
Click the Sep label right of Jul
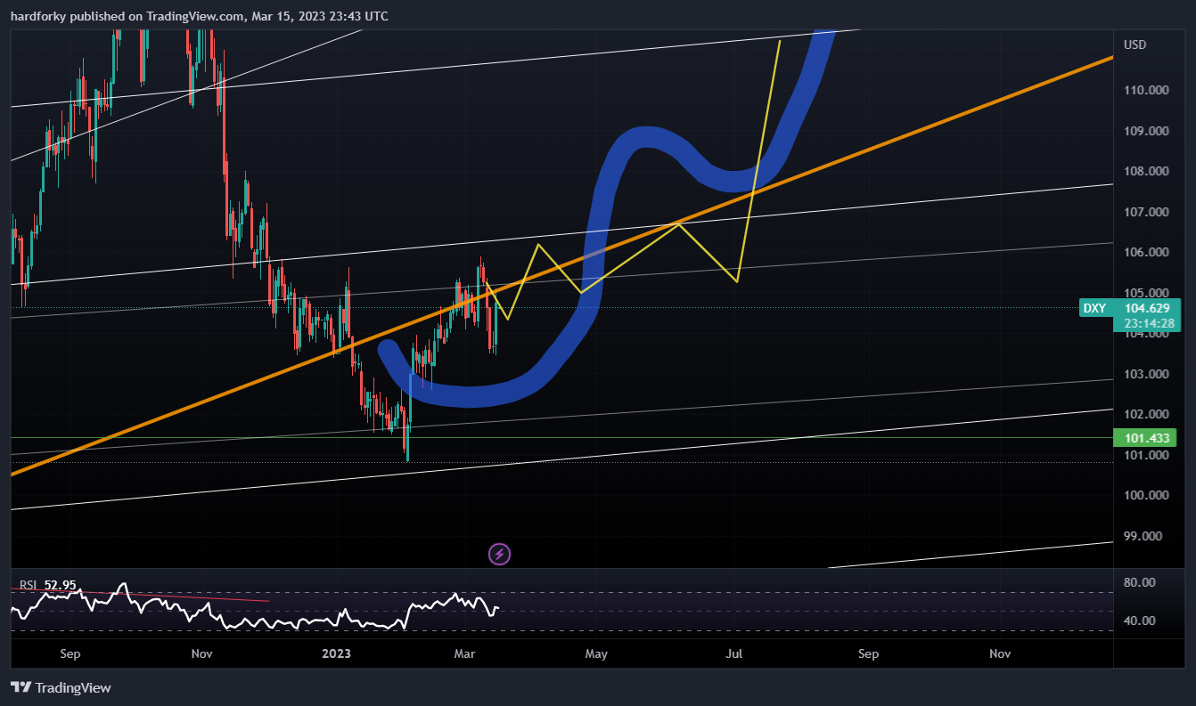tap(868, 653)
